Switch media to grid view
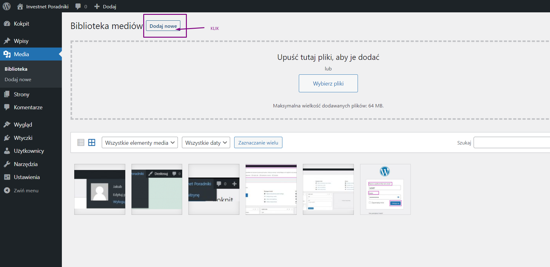The image size is (550, 267). [92, 142]
